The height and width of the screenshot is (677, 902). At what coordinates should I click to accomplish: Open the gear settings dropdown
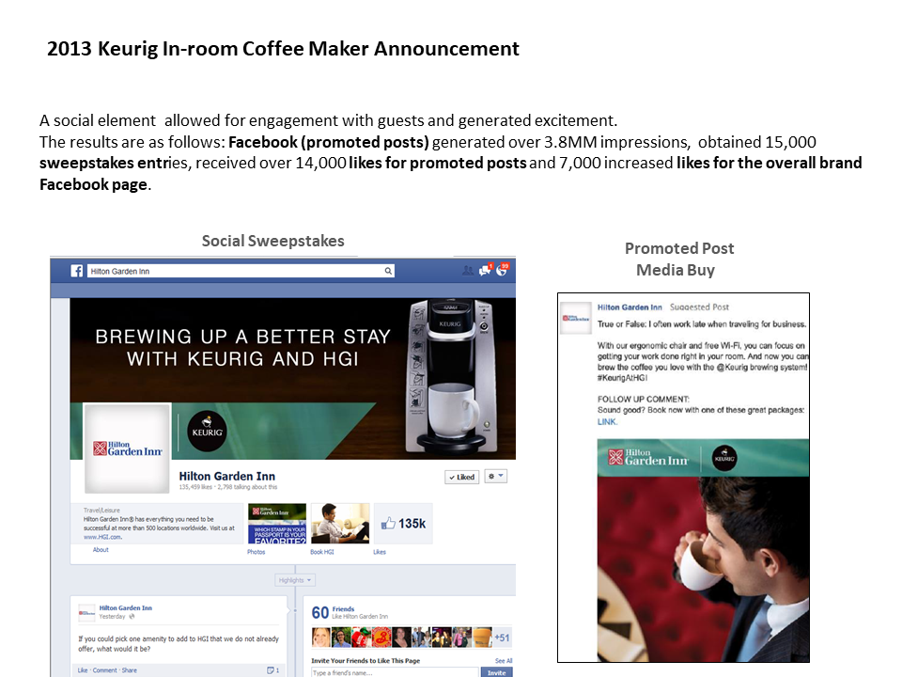click(495, 476)
